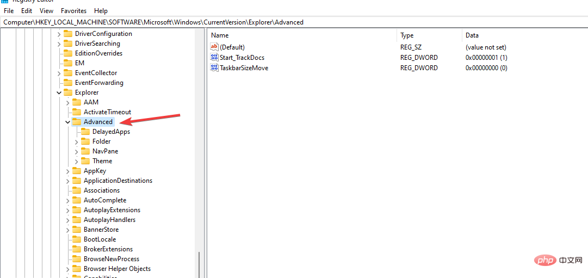This screenshot has width=588, height=278.
Task: Click the (Default) string value icon
Action: pyautogui.click(x=214, y=47)
